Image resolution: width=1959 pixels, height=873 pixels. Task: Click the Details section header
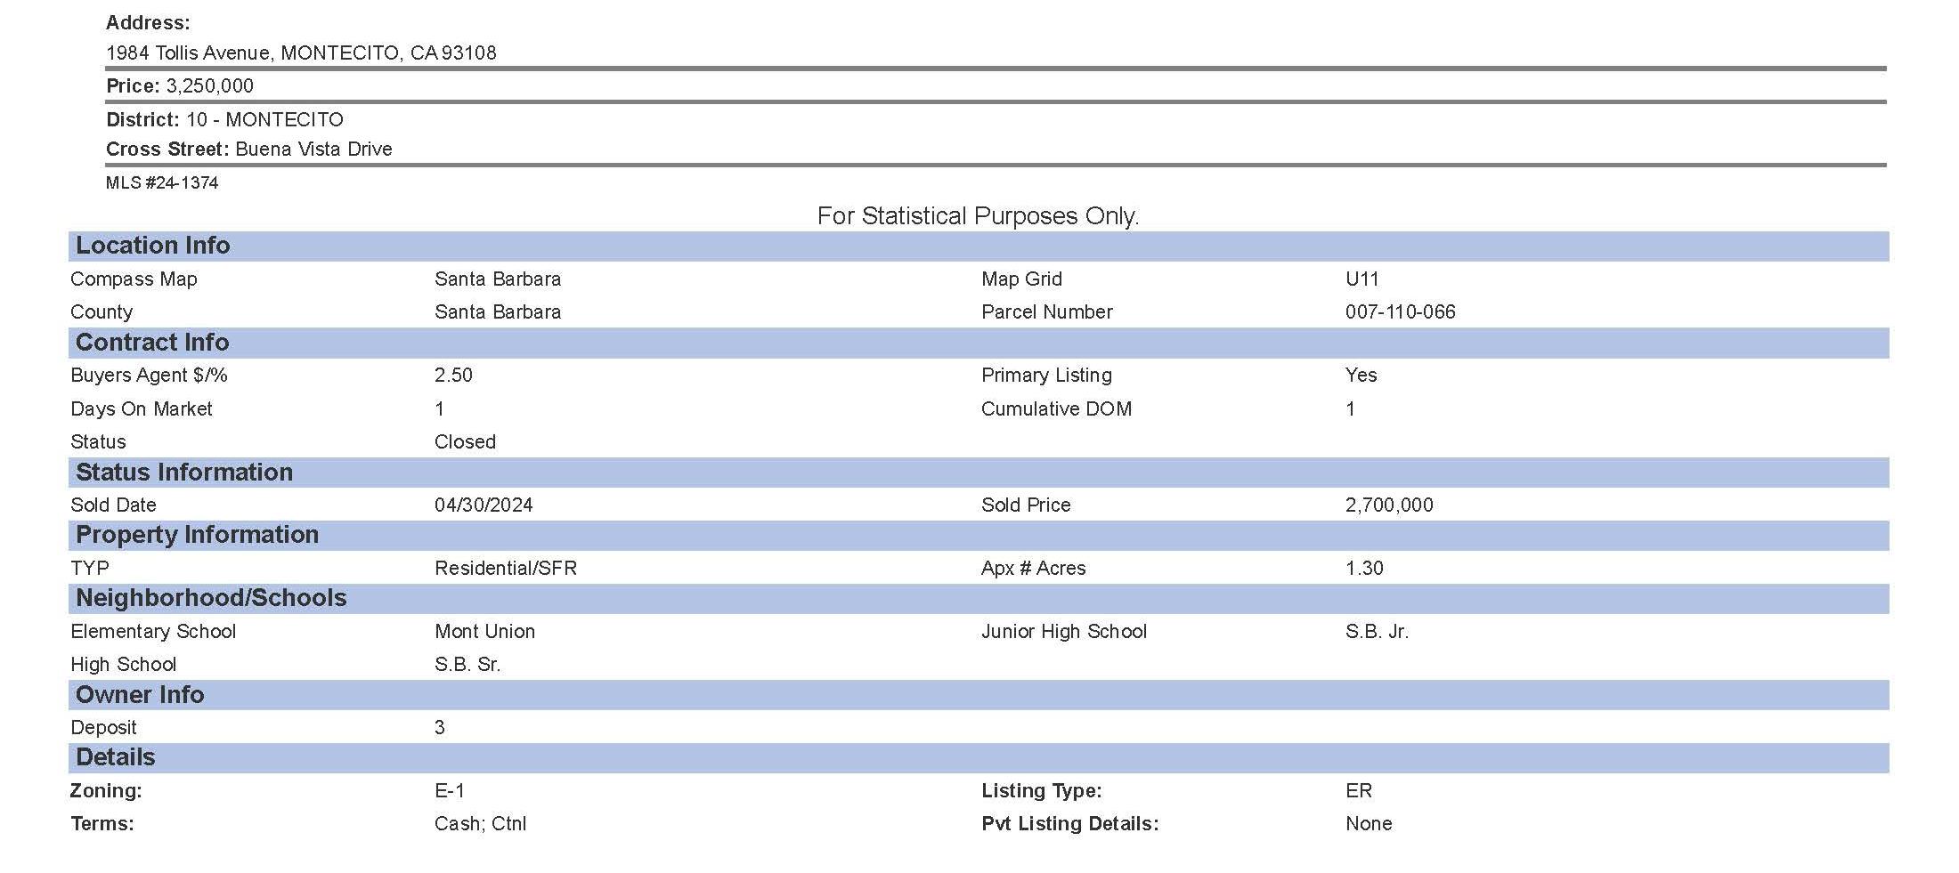coord(116,757)
